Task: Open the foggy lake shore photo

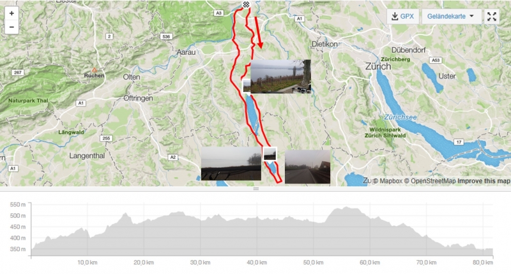Action: (231, 164)
